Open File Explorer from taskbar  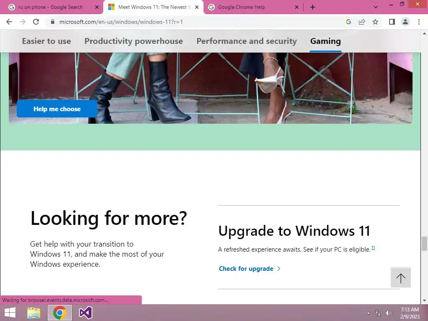pyautogui.click(x=34, y=313)
